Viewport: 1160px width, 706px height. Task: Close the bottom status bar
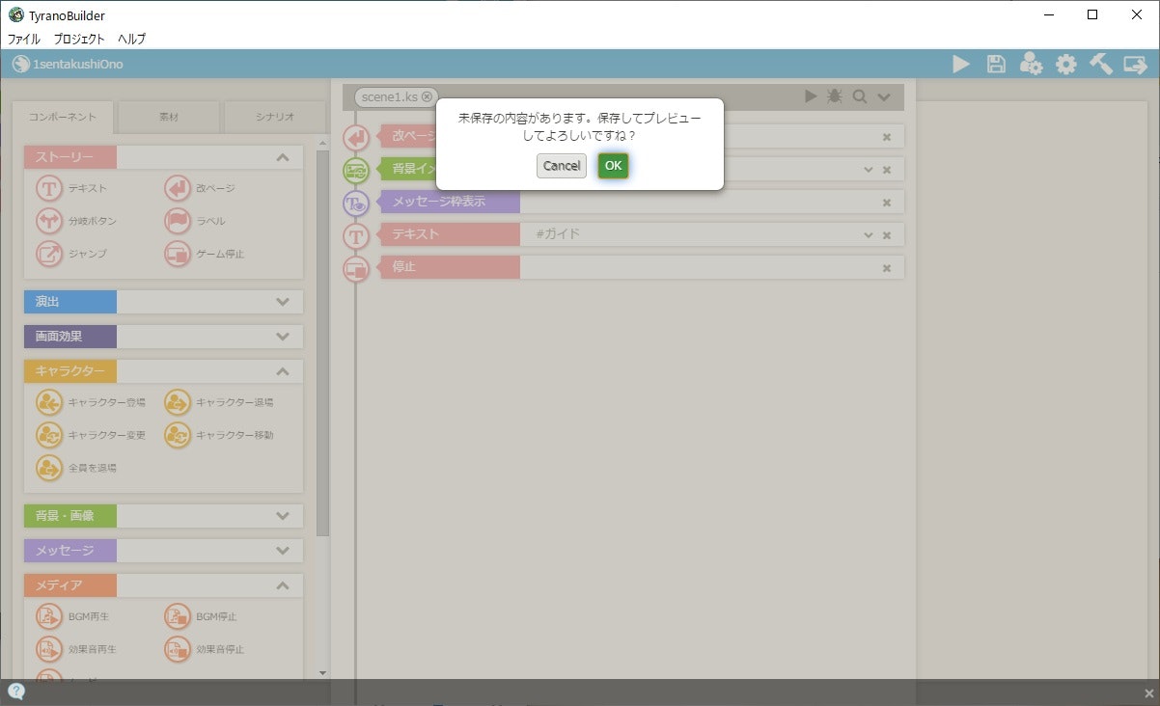(x=1148, y=692)
